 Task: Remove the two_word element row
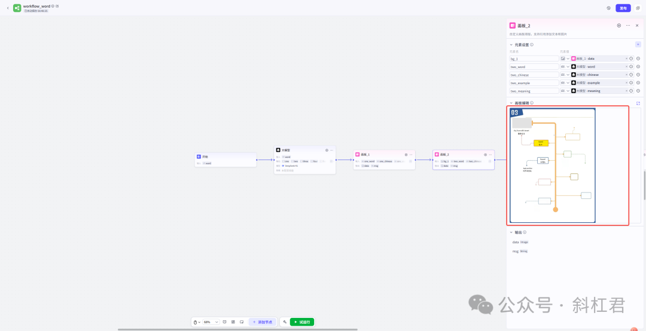pyautogui.click(x=638, y=67)
